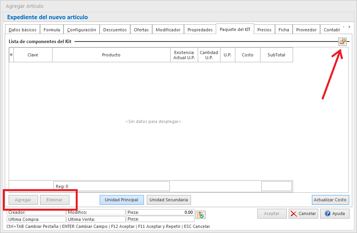Viewport: 357px width, 233px height.
Task: Go to the Configuración tab
Action: pos(81,30)
